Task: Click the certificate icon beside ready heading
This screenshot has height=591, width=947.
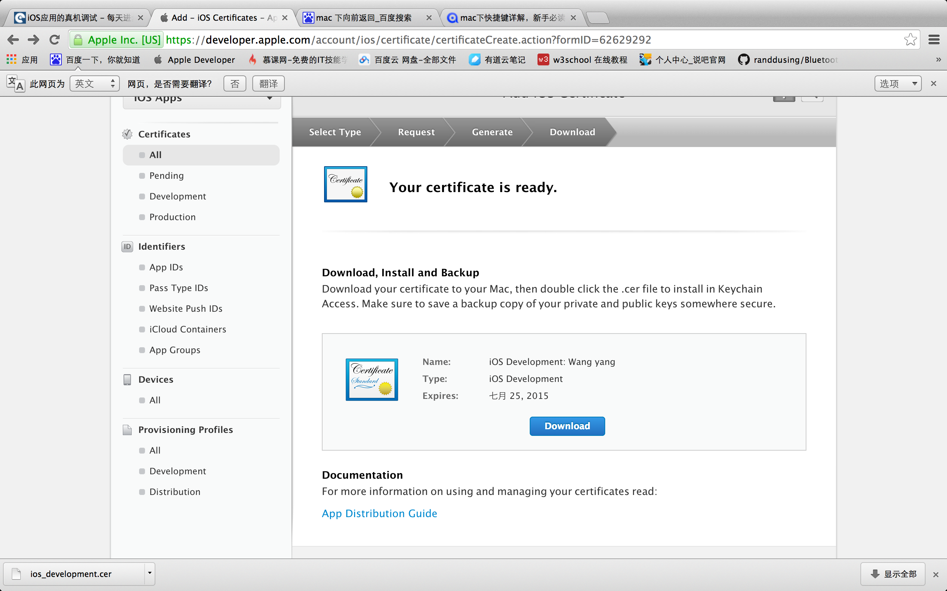Action: (346, 184)
